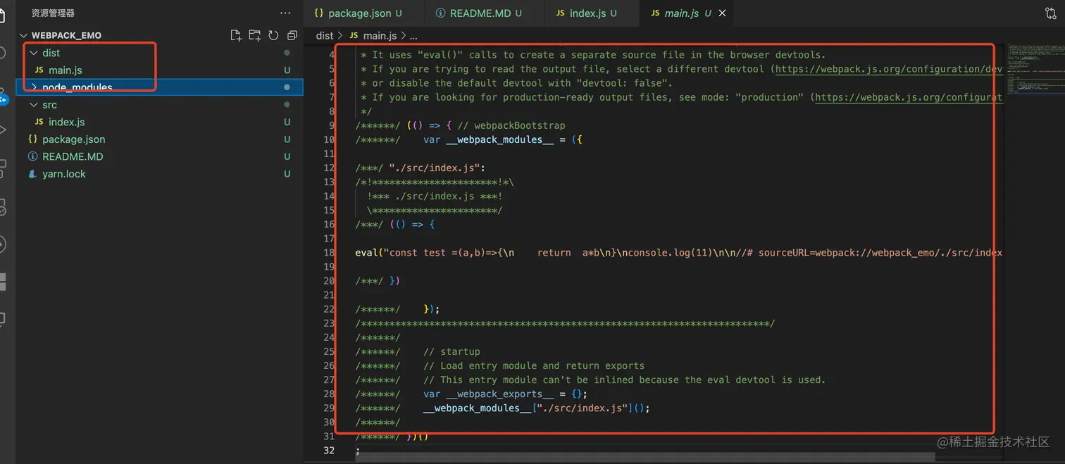The height and width of the screenshot is (464, 1065).
Task: Click the "./src/index.js": key on line 12
Action: tap(437, 168)
